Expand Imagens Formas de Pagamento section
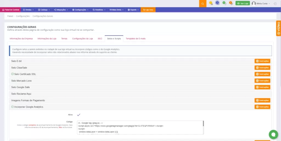This screenshot has width=281, height=141. [140, 100]
